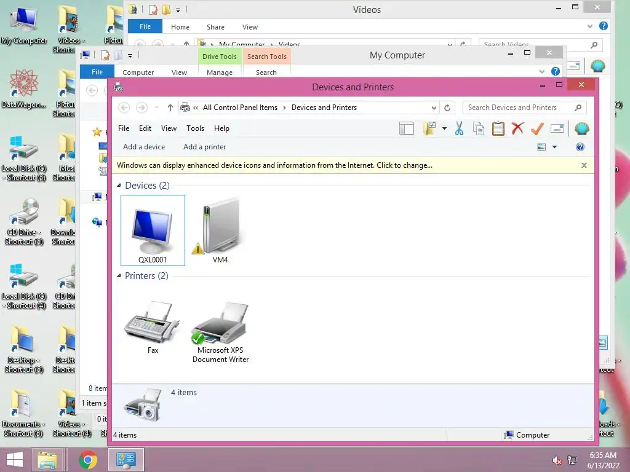This screenshot has width=630, height=472.
Task: Click the File tab in Videos window
Action: tap(145, 26)
